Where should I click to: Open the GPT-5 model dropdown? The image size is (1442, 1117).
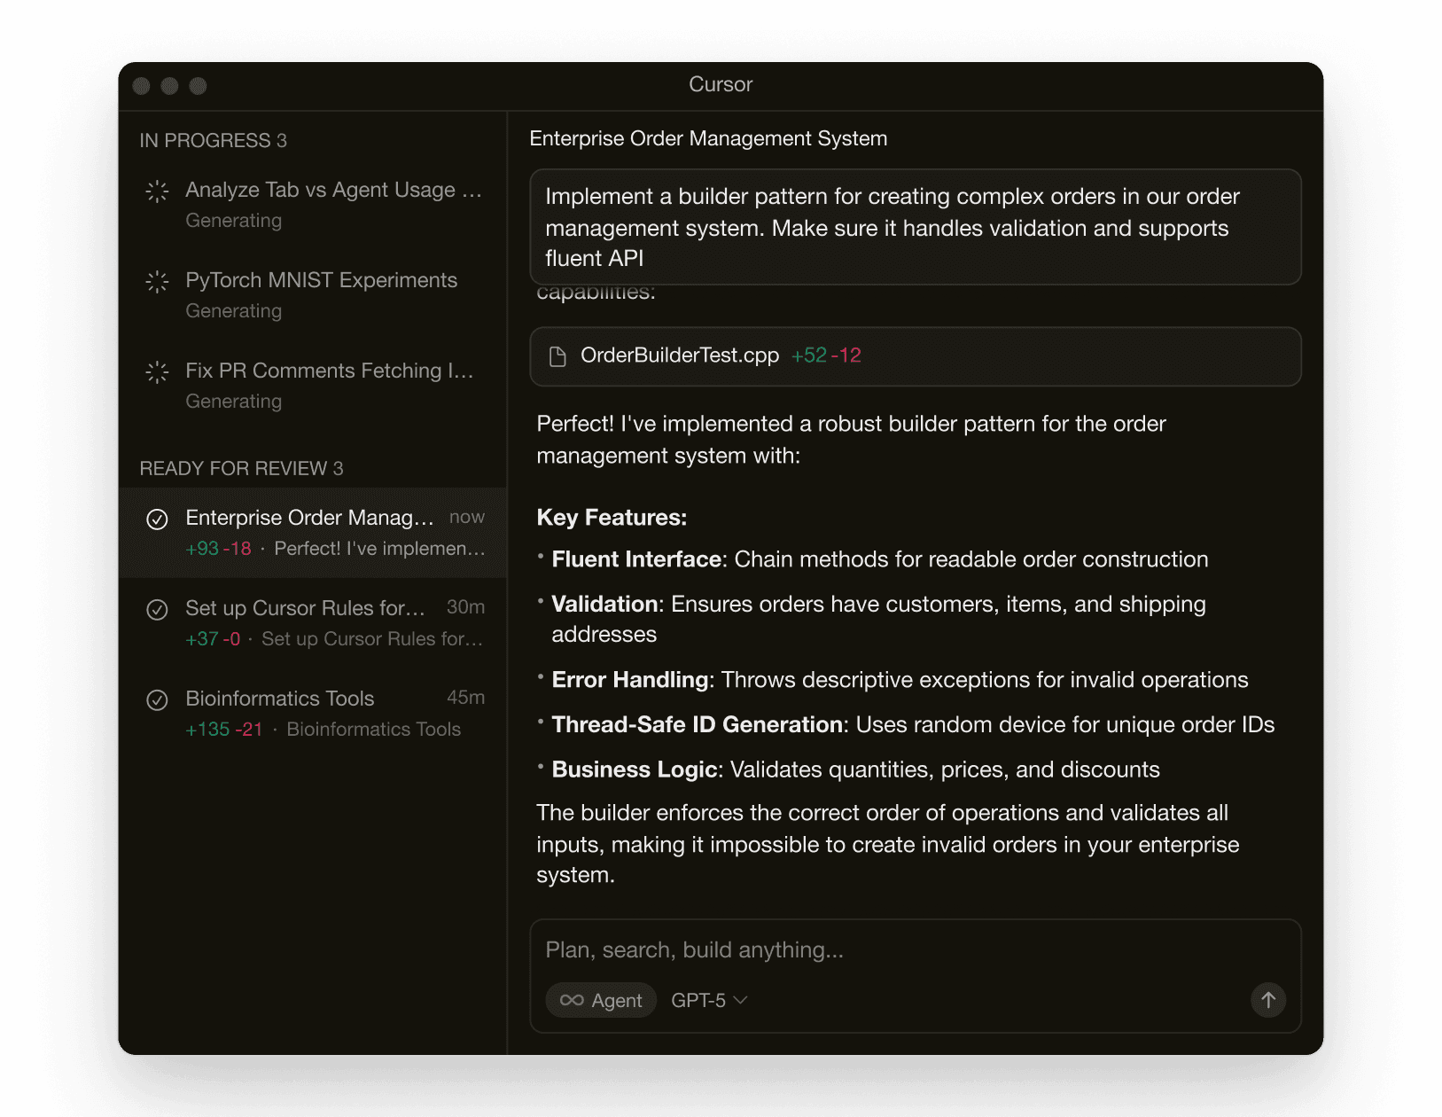pos(709,1000)
